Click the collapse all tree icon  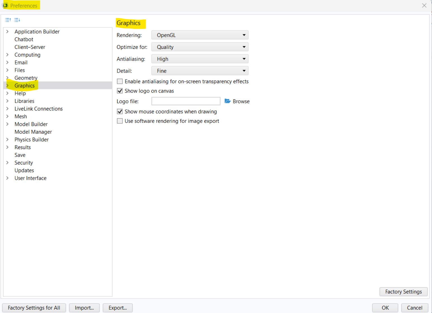pos(8,20)
